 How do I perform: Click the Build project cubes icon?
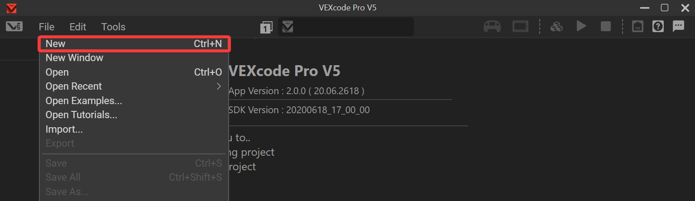pyautogui.click(x=556, y=27)
